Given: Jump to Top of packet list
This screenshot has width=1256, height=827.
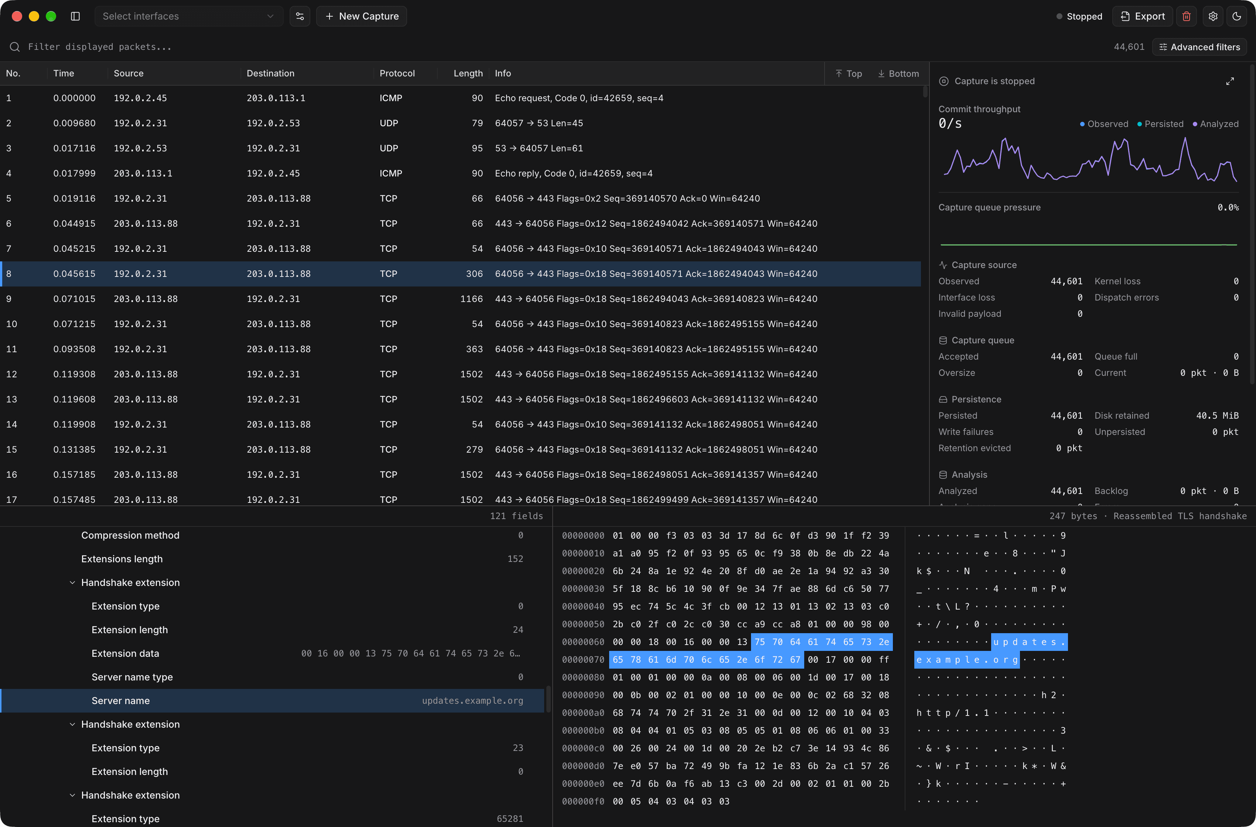Looking at the screenshot, I should pos(849,74).
